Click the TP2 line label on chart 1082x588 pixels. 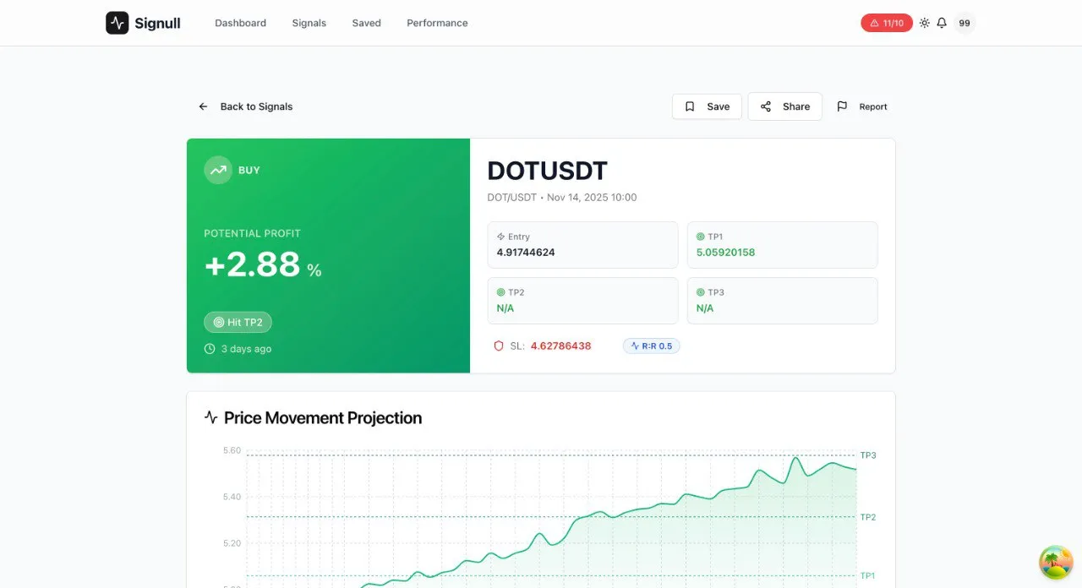[868, 517]
